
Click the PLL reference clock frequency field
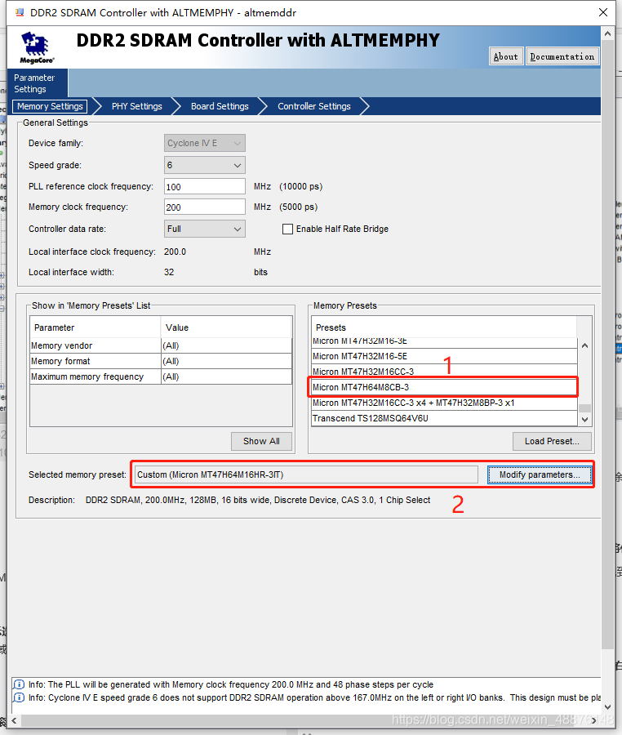205,186
